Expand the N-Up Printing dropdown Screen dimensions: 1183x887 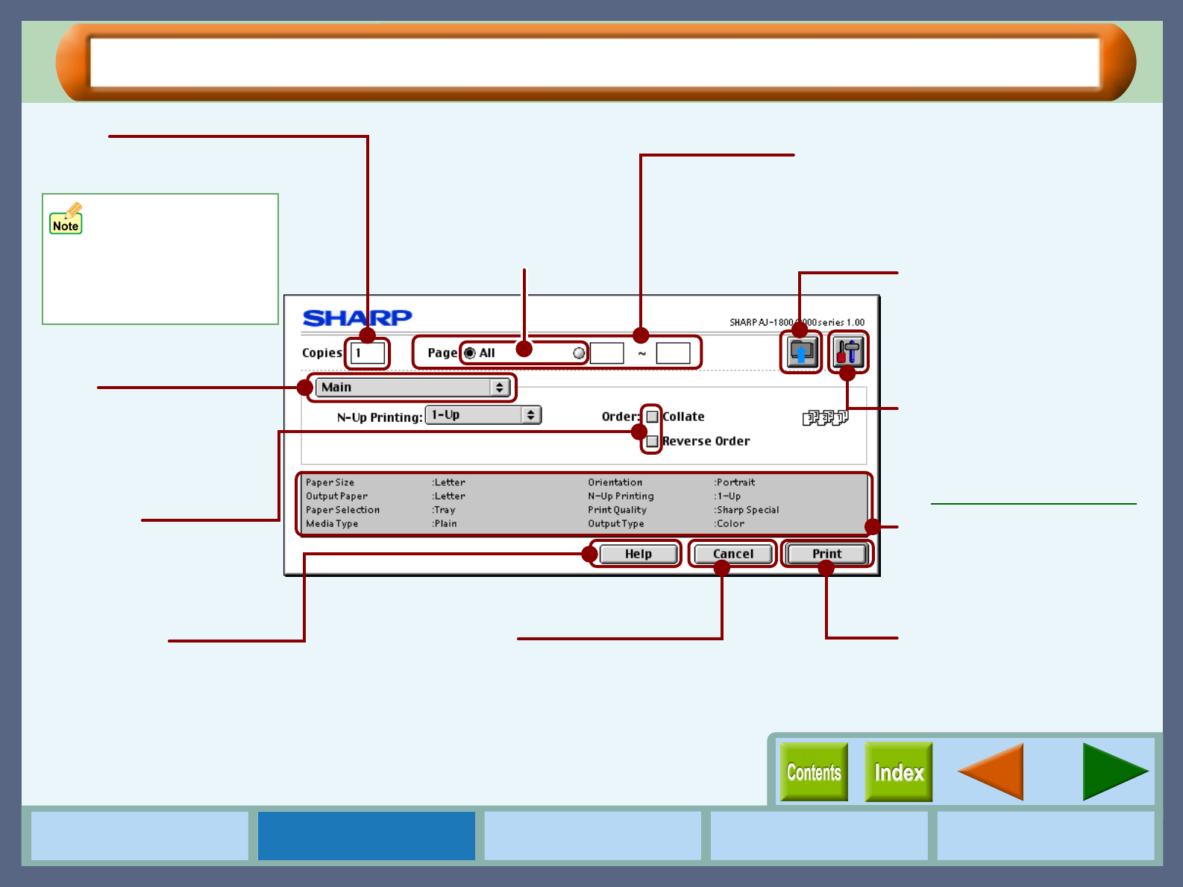click(x=483, y=415)
